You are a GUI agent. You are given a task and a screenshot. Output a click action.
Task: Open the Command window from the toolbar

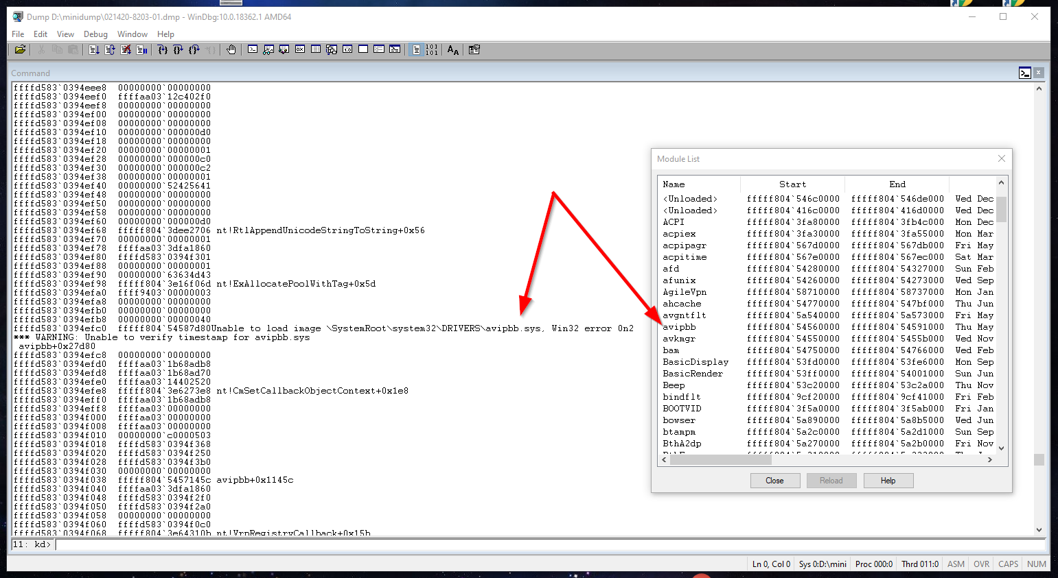point(253,49)
